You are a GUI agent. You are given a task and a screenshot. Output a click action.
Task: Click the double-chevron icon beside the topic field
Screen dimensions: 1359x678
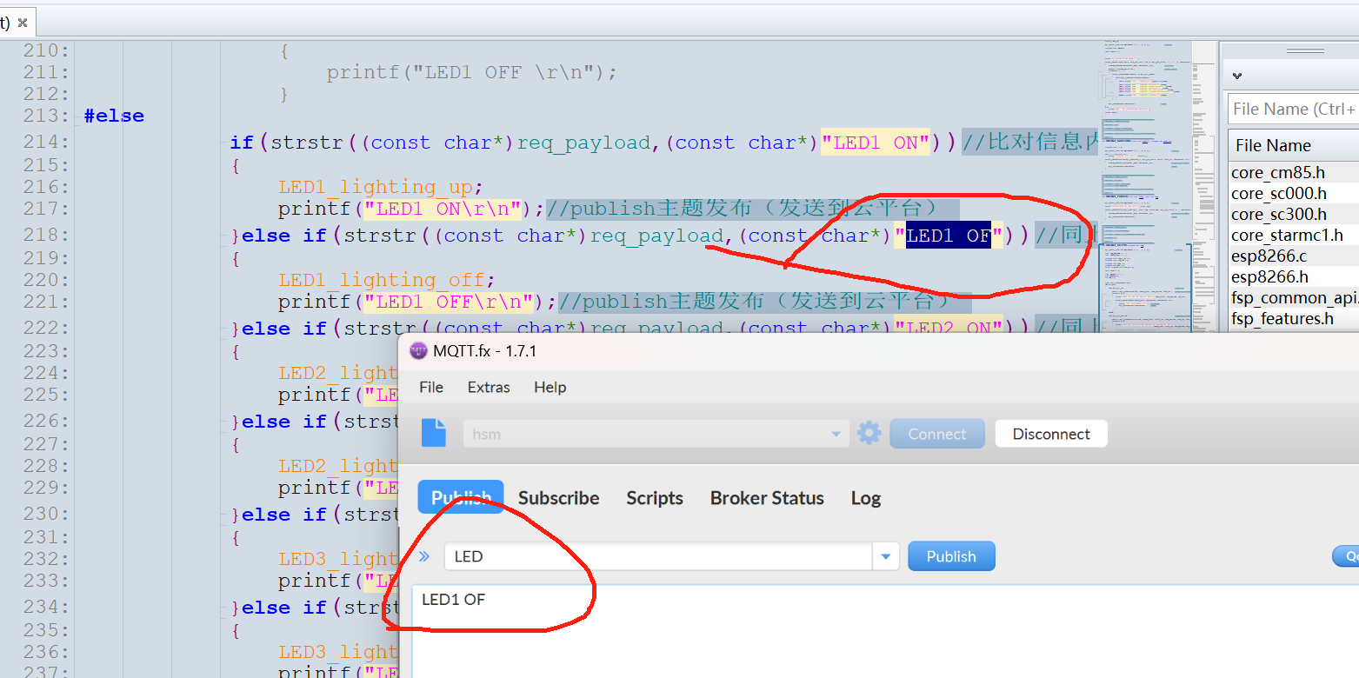tap(424, 556)
